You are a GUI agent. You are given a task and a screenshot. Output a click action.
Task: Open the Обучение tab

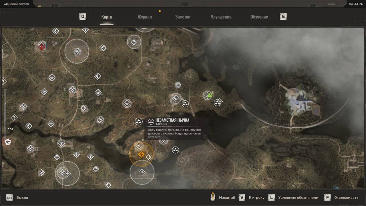pos(259,17)
